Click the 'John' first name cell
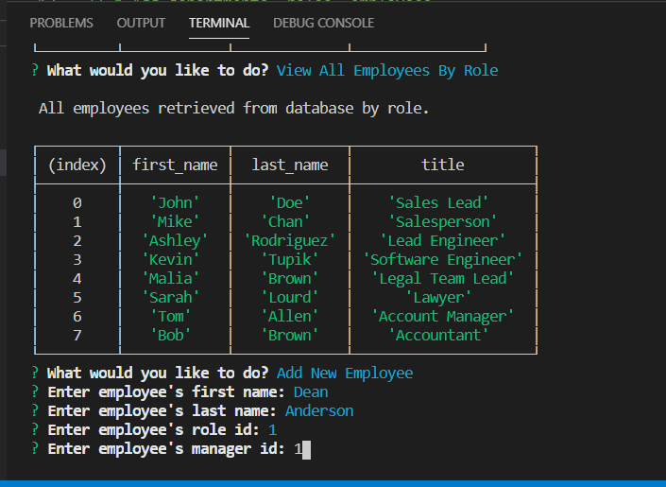The image size is (666, 487). coord(175,202)
